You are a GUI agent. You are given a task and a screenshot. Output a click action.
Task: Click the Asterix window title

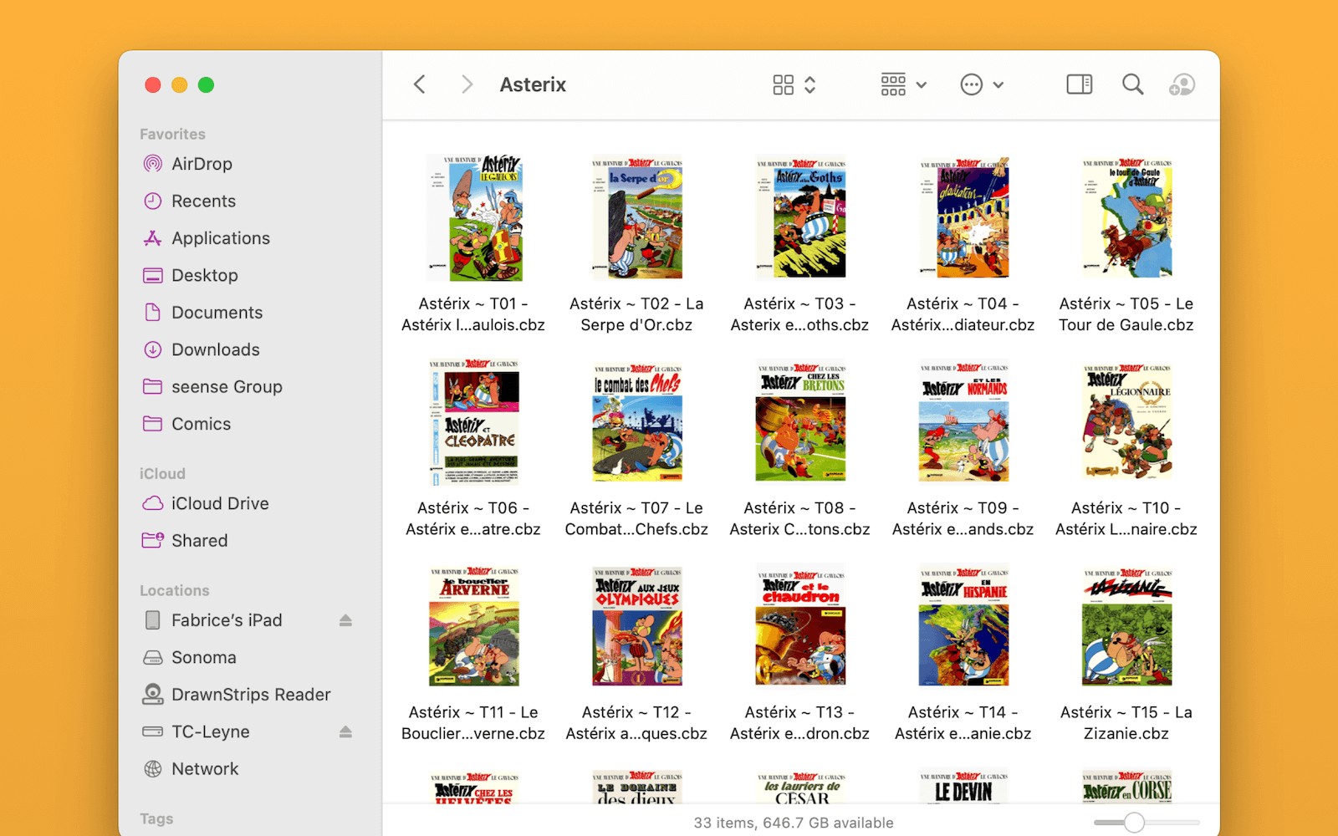click(x=533, y=84)
